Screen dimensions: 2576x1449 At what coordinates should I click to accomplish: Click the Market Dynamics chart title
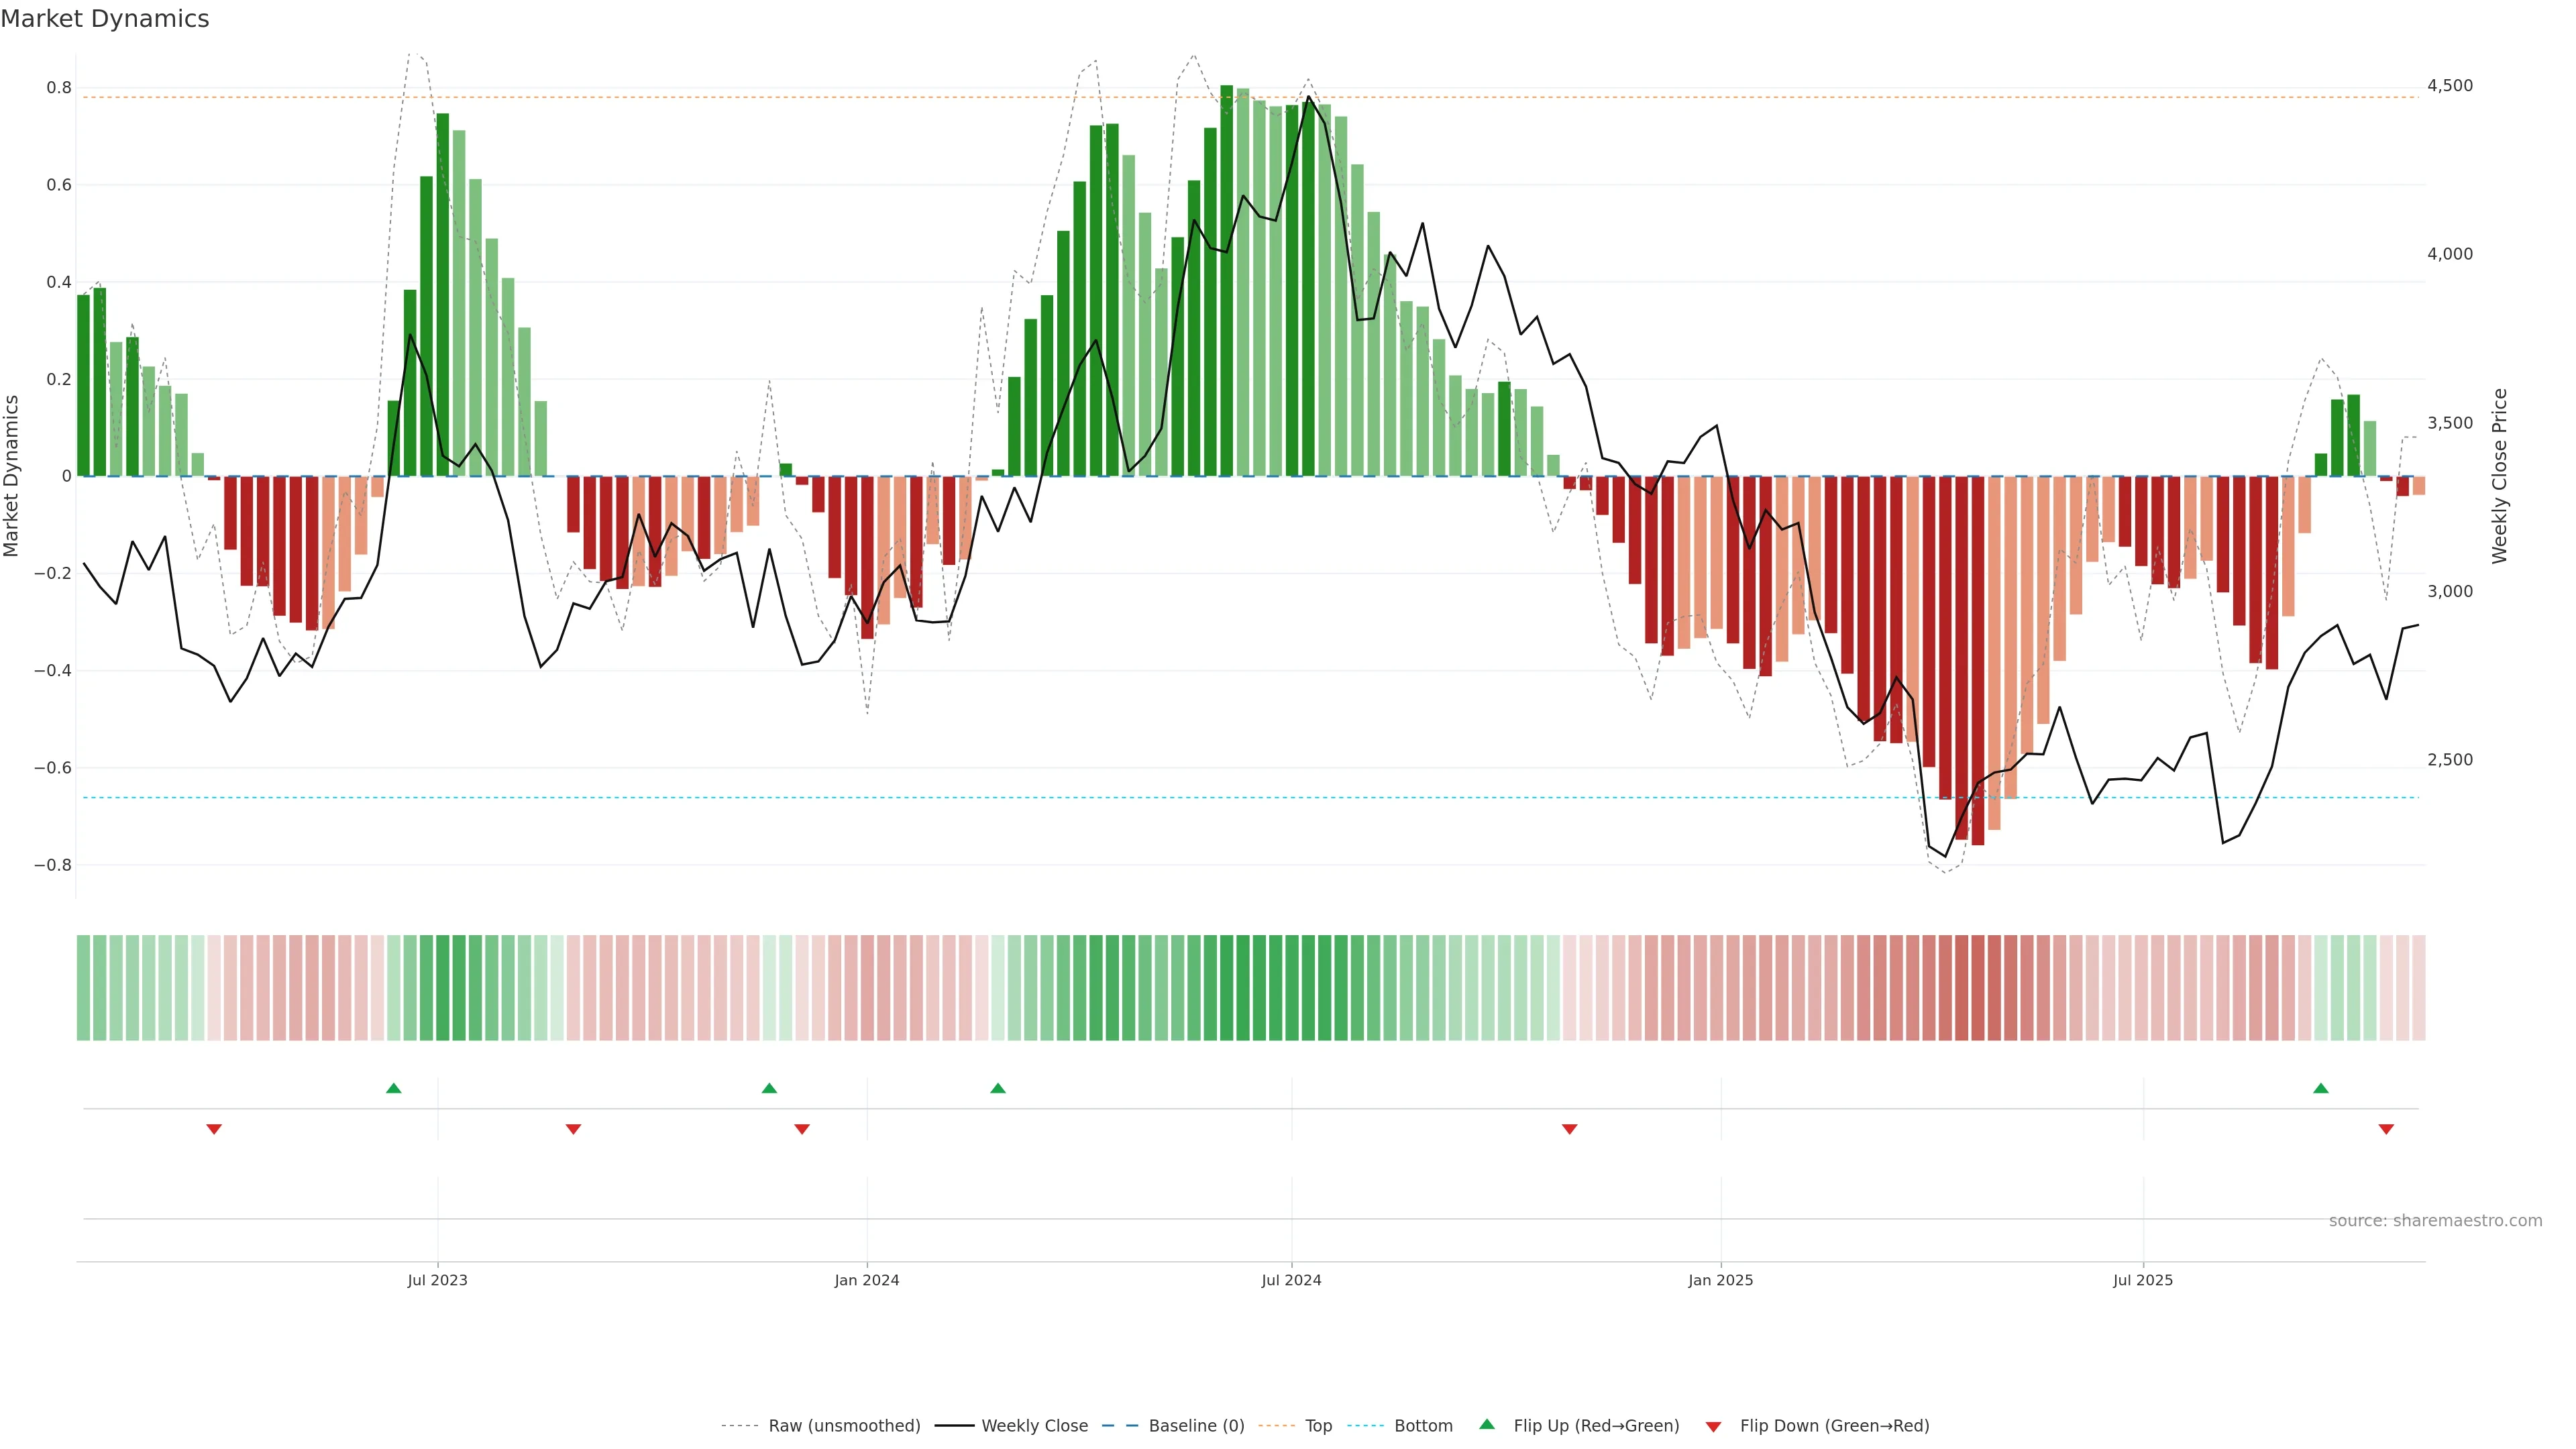click(105, 19)
